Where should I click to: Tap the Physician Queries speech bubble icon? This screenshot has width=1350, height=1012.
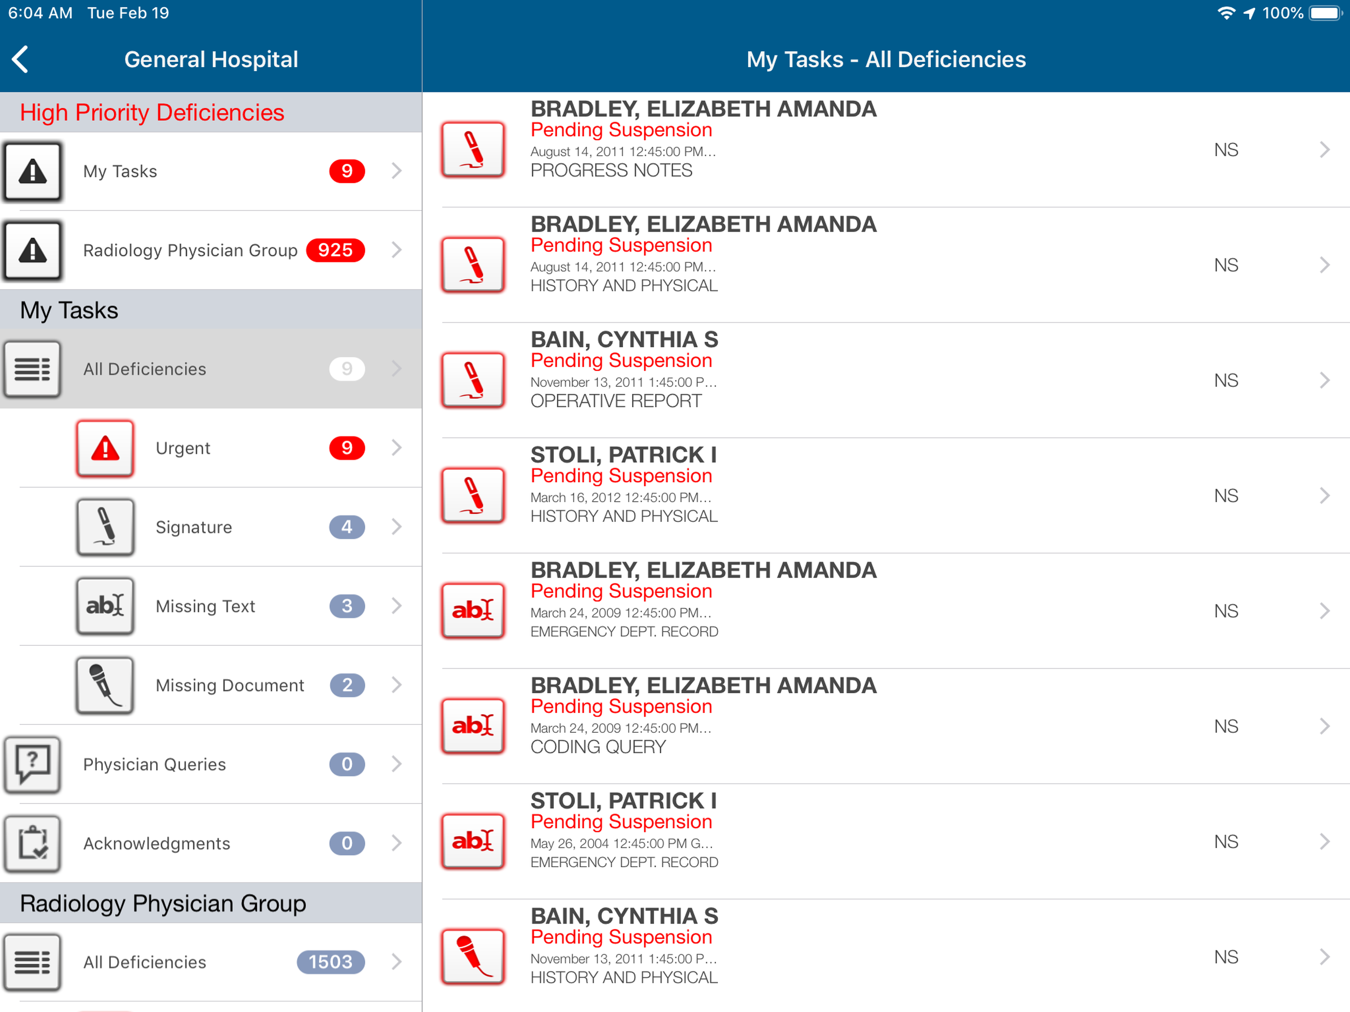point(33,764)
